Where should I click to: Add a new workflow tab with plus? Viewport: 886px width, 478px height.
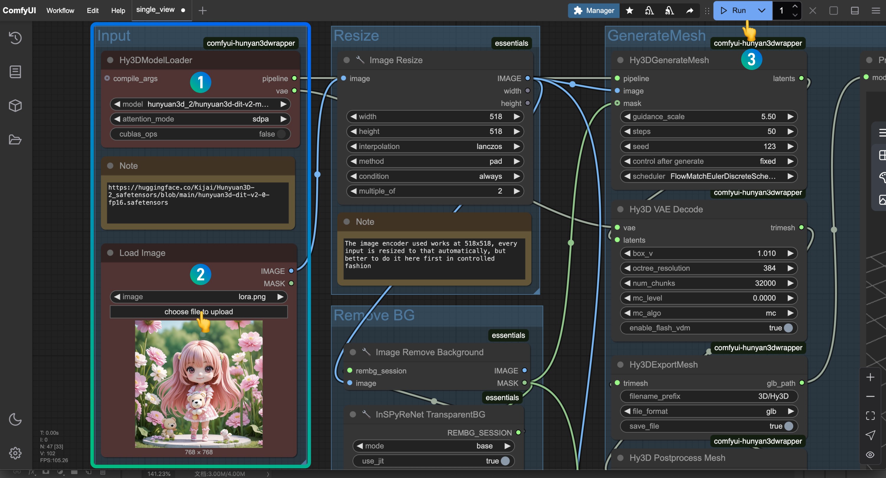click(202, 10)
